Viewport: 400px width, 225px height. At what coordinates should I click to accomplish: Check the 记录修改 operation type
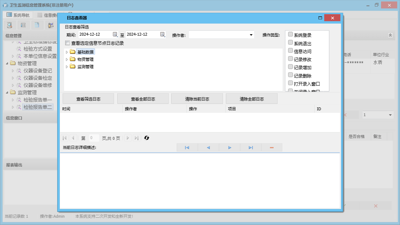pos(290,59)
